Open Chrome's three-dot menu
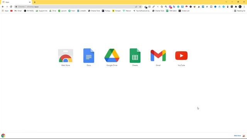Screen dimensions: 247x139 244,7
